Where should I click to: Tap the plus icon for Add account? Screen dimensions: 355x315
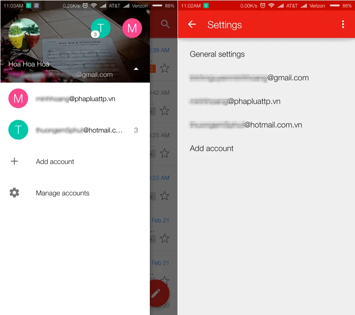pyautogui.click(x=14, y=161)
